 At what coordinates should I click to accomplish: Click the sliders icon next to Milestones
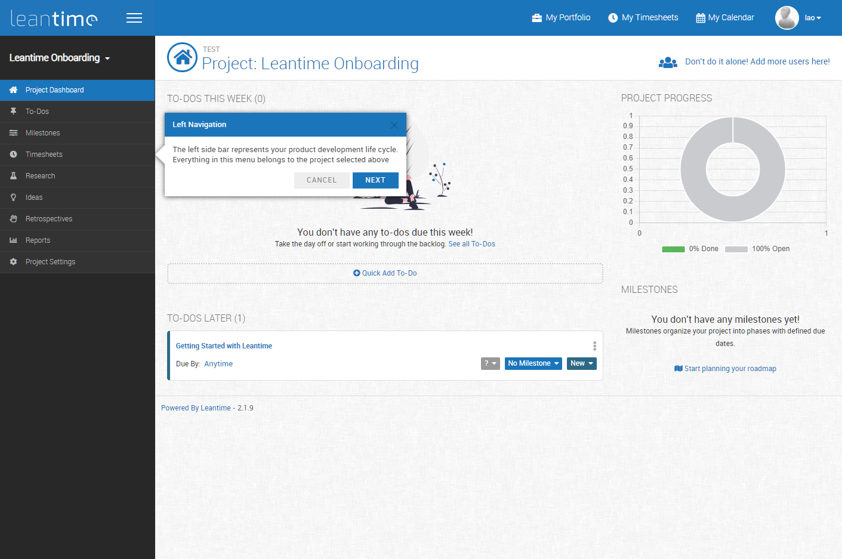13,133
